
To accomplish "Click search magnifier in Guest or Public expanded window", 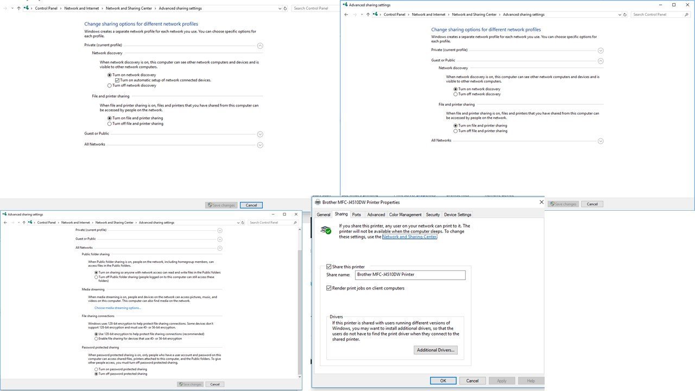I will click(x=687, y=15).
